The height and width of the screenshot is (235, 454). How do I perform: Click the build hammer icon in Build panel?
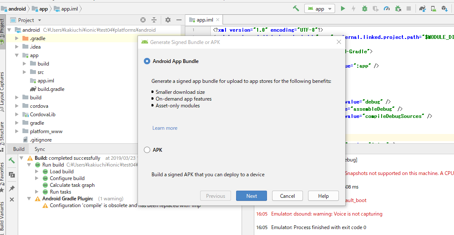click(12, 160)
